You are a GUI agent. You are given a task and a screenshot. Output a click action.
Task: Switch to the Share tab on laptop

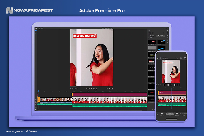tap(42, 28)
